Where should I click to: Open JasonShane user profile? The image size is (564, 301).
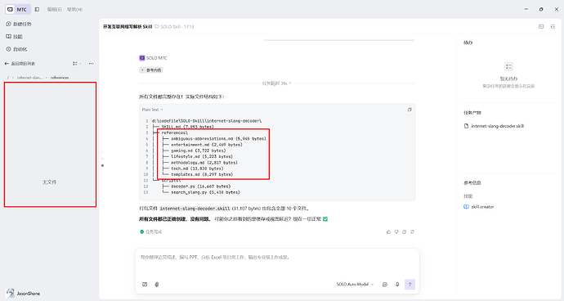23,293
